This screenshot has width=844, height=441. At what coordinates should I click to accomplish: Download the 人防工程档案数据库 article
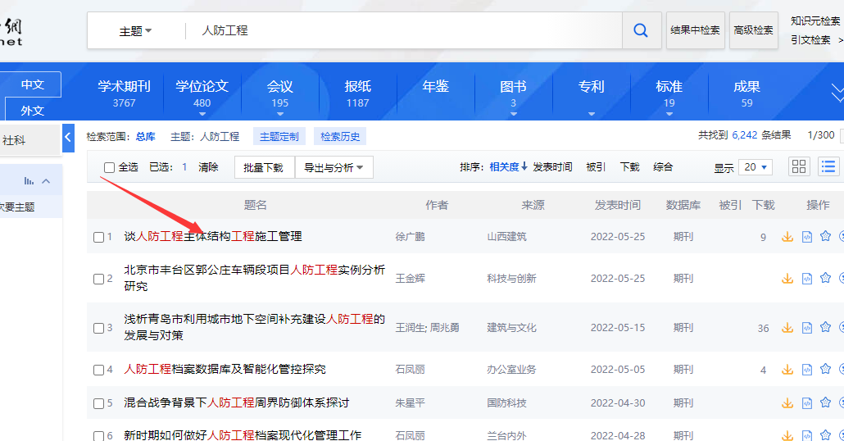pyautogui.click(x=787, y=370)
